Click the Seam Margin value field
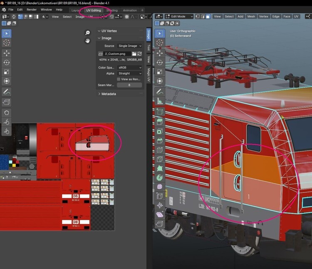 pyautogui.click(x=129, y=85)
